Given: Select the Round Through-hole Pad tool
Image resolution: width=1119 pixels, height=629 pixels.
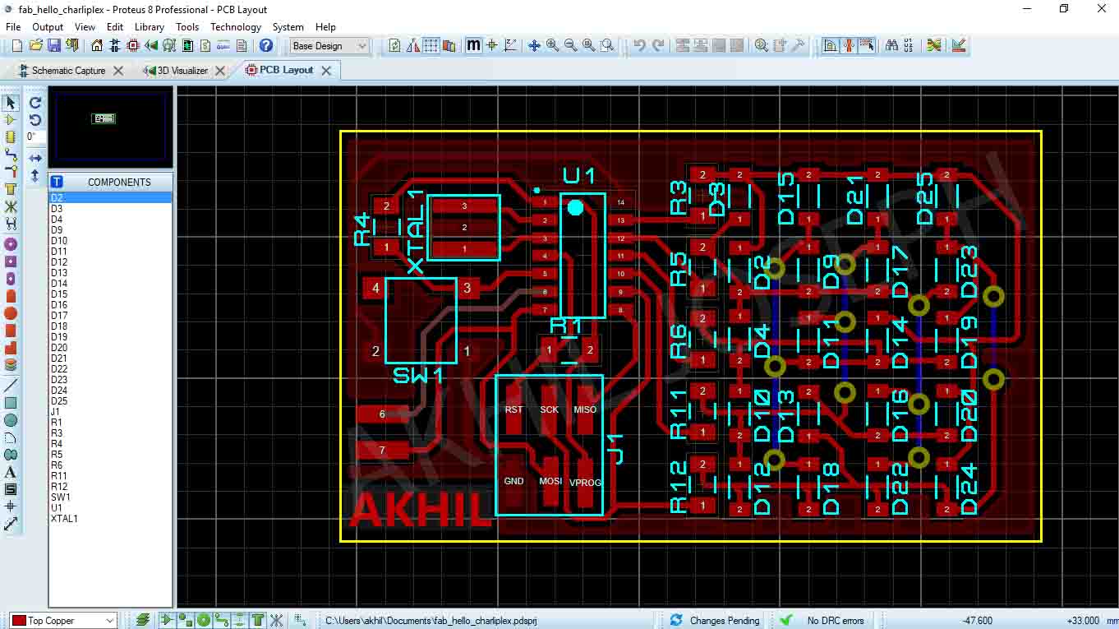Looking at the screenshot, I should (11, 244).
